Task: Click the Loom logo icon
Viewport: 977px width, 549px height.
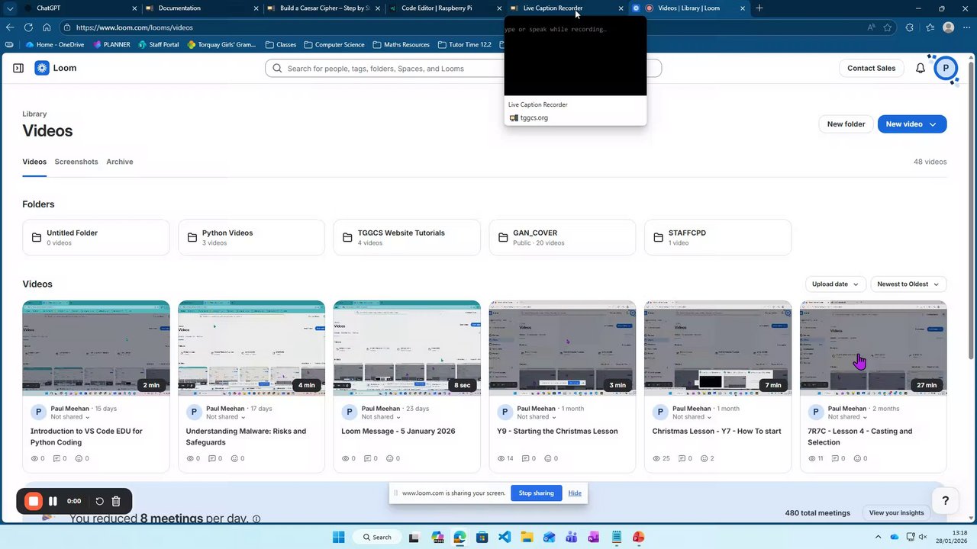Action: pos(42,68)
